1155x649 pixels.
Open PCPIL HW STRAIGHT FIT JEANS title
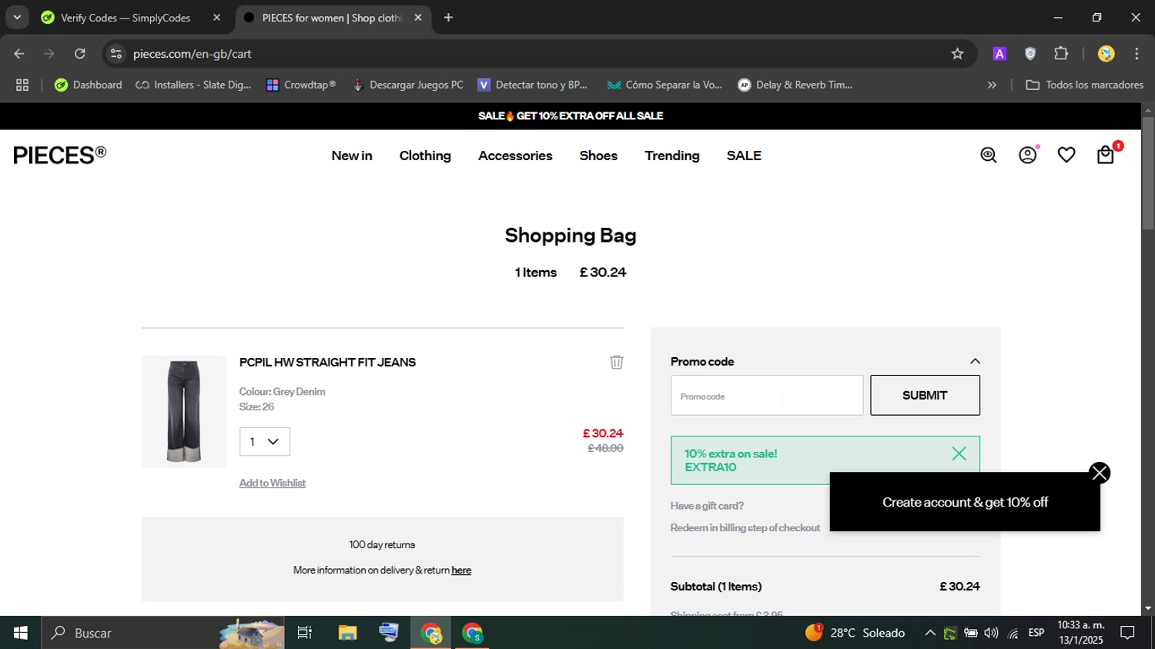327,362
